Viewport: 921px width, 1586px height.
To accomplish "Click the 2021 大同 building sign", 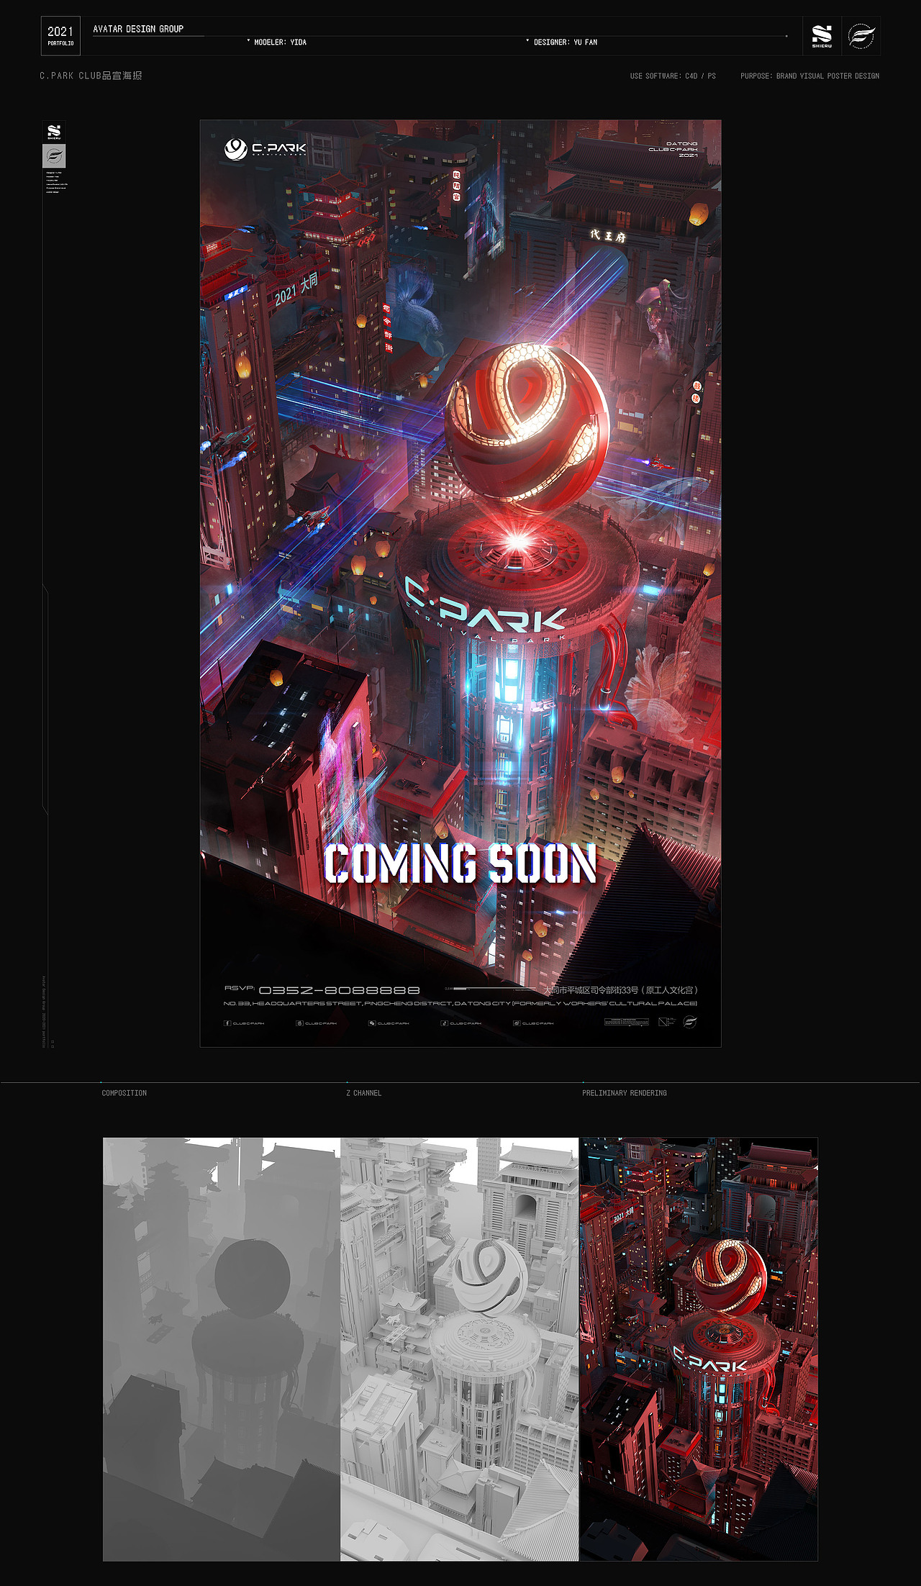I will click(x=296, y=289).
